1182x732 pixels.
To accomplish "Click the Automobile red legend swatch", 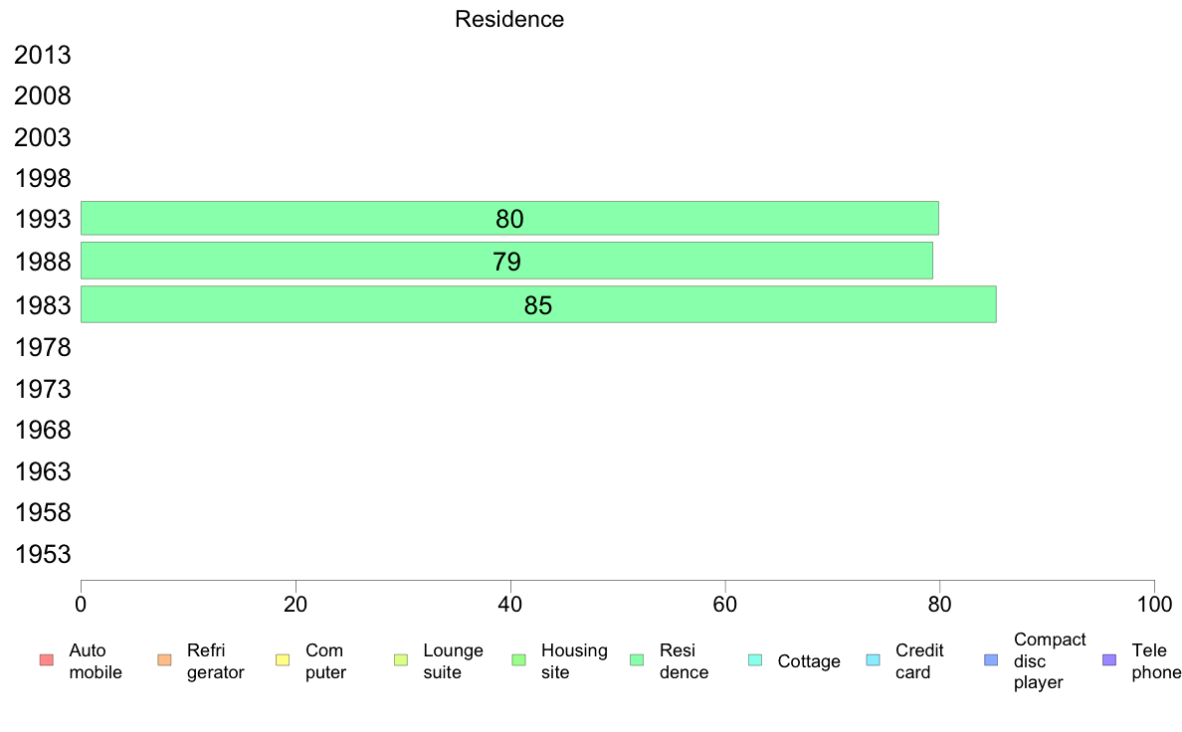I will point(47,660).
